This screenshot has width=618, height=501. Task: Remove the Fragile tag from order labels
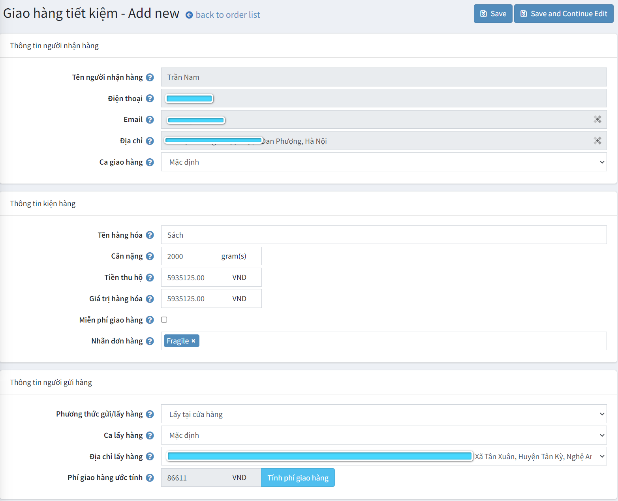pos(193,341)
